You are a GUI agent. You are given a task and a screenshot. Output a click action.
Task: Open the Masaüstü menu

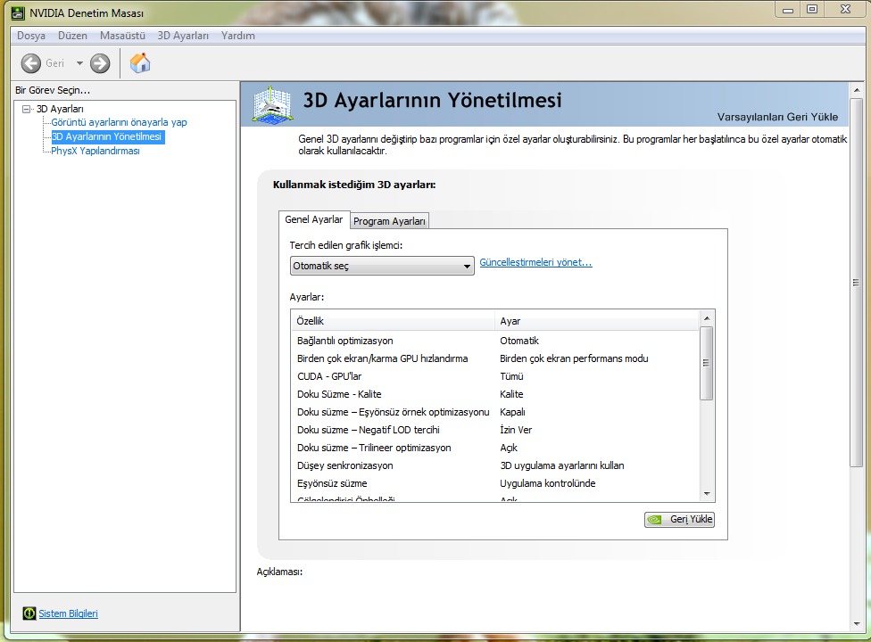coord(123,36)
